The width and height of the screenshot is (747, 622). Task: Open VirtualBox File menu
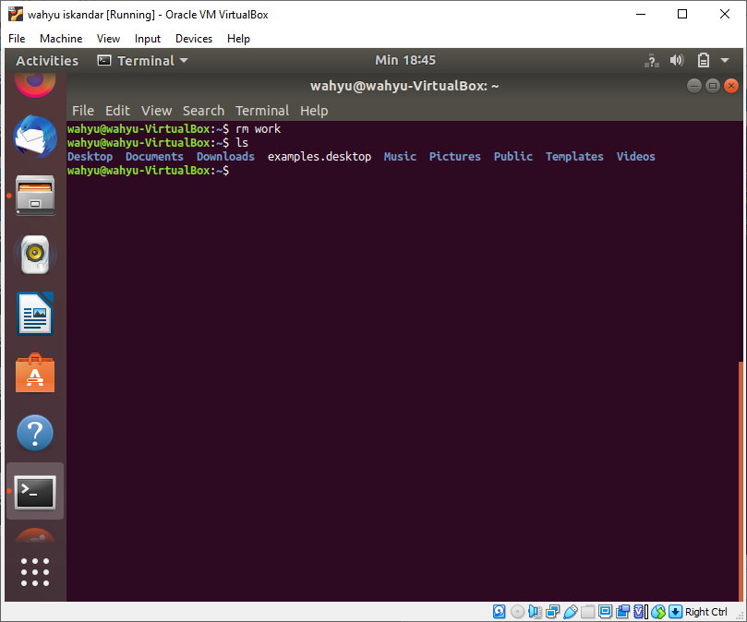pos(17,39)
